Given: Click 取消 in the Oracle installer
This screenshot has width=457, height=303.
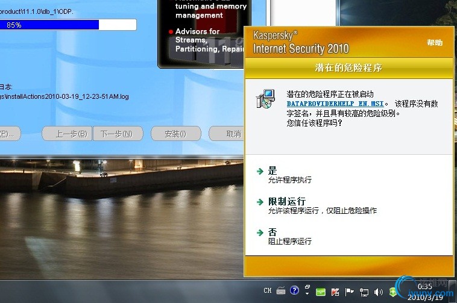Looking at the screenshot, I should click(226, 134).
